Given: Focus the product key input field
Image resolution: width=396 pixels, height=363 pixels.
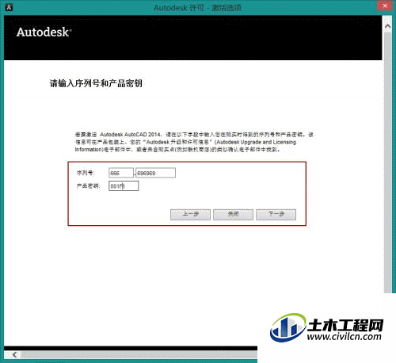Looking at the screenshot, I should (x=124, y=186).
